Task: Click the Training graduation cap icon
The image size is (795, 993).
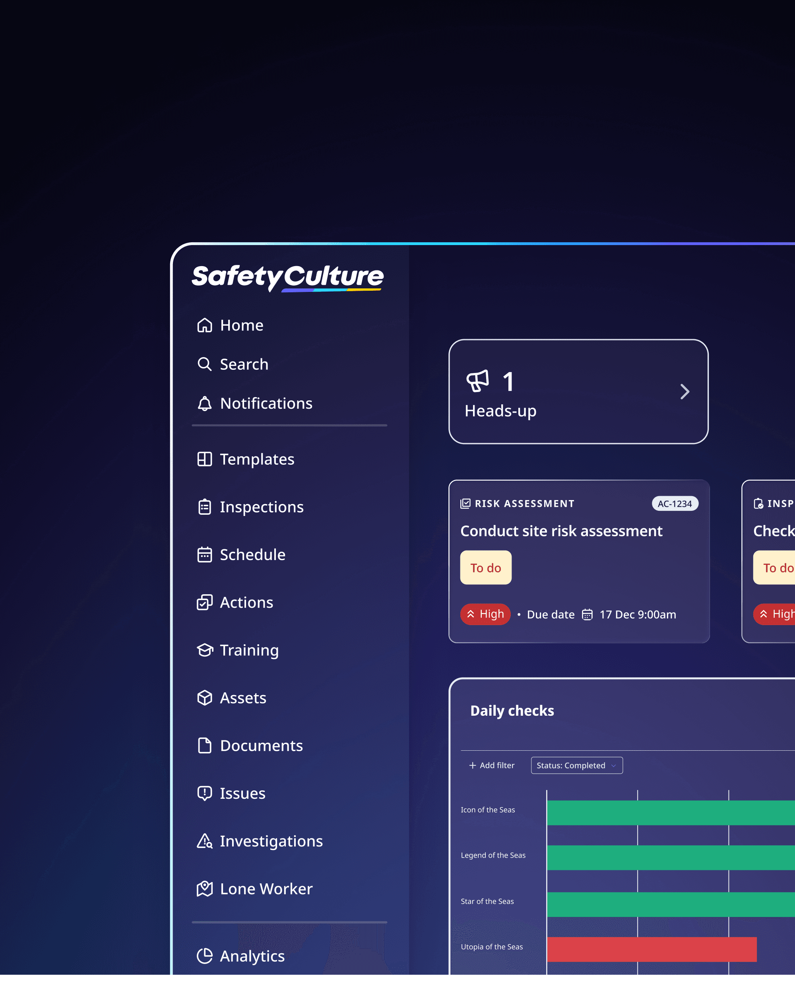Action: (205, 650)
